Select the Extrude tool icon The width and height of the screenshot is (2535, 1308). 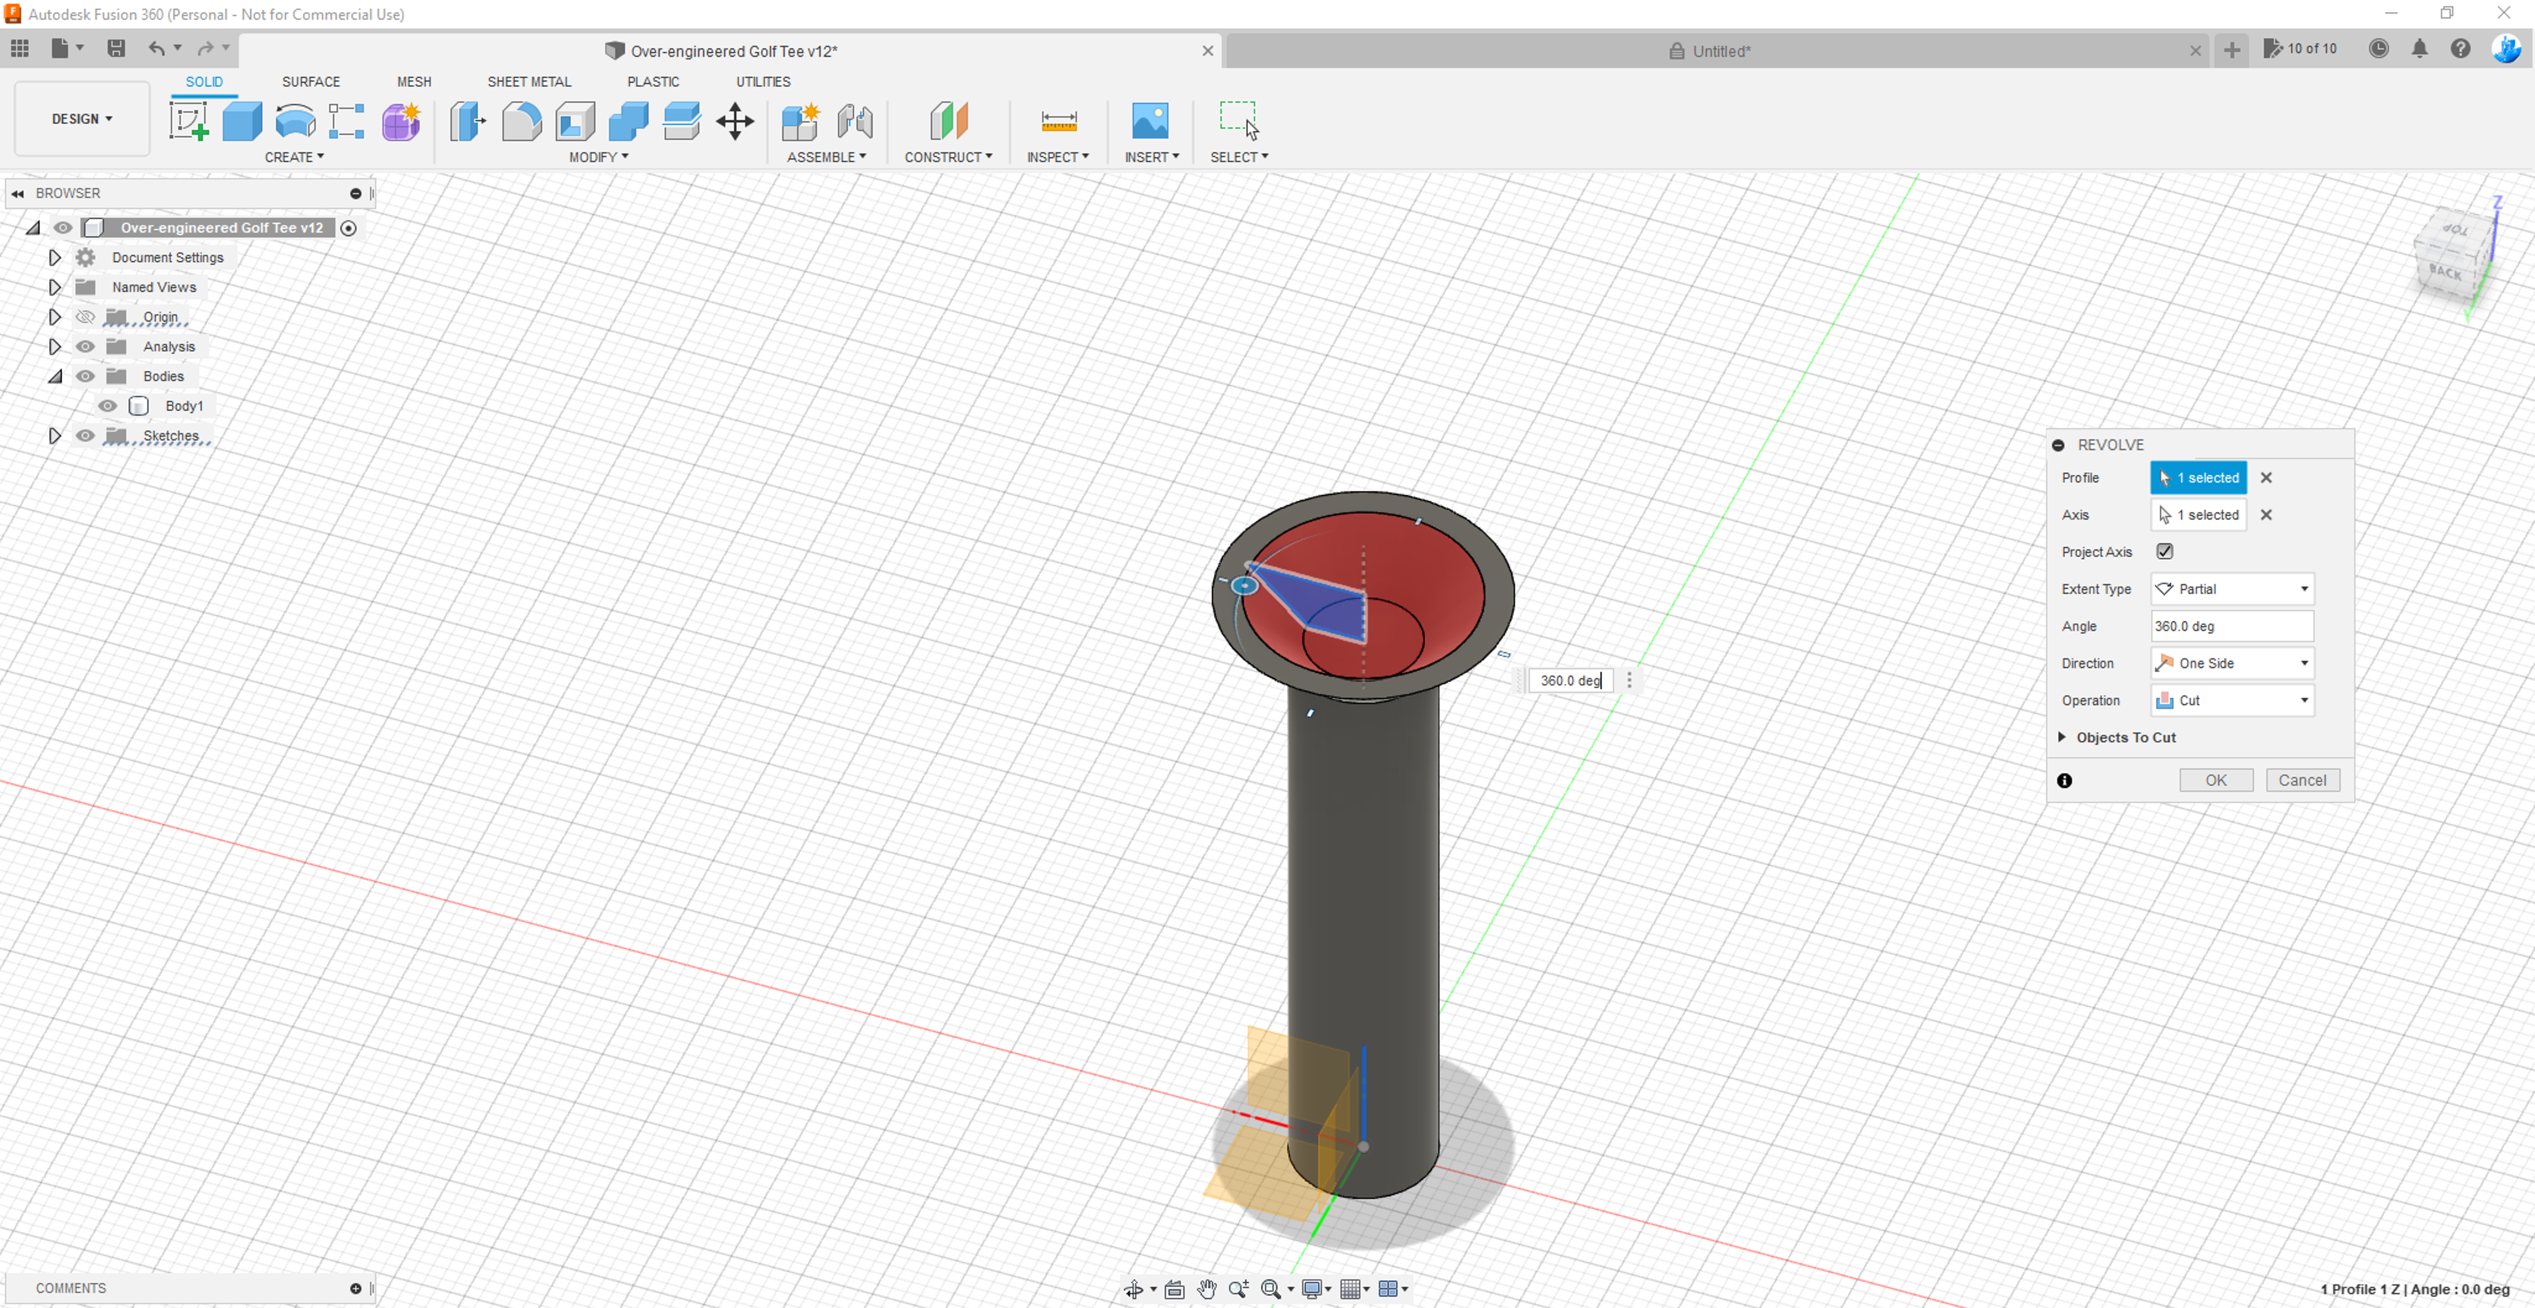point(242,121)
